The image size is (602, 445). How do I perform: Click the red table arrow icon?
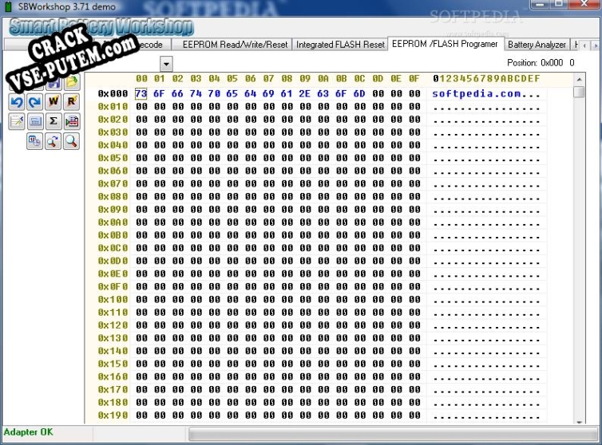tap(72, 121)
